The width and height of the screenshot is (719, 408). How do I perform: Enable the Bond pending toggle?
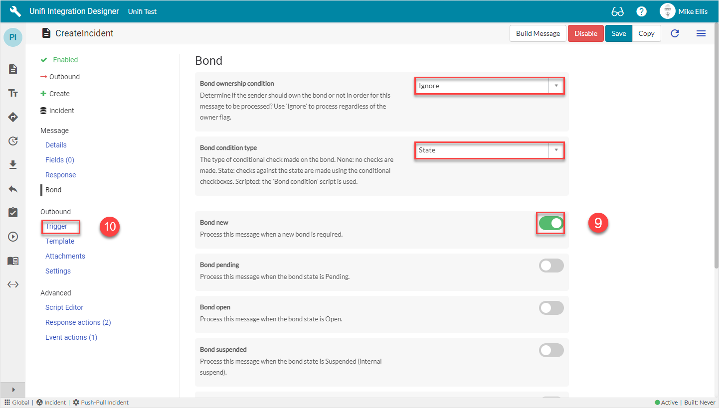[x=551, y=265]
